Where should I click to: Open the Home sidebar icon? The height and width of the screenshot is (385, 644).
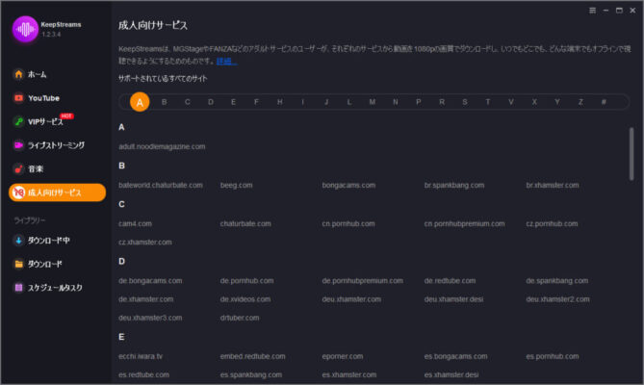(18, 74)
